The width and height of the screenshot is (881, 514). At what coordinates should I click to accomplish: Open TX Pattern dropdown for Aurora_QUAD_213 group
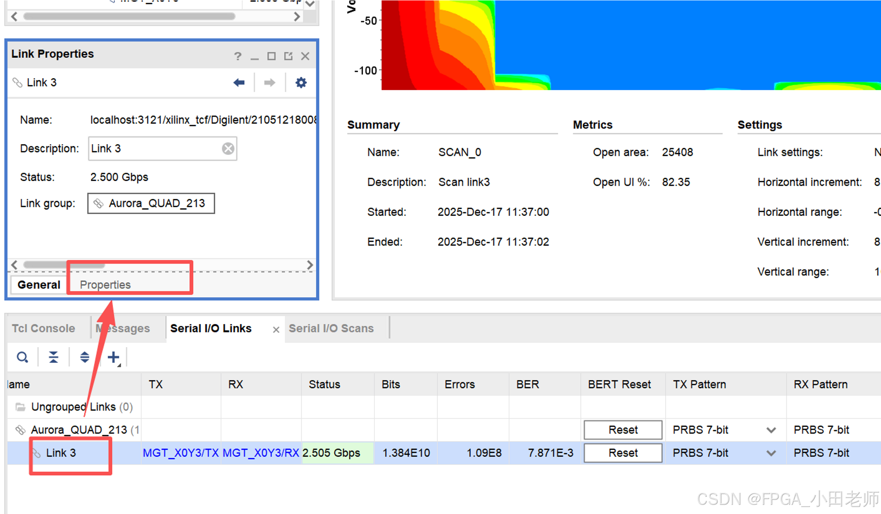coord(771,430)
